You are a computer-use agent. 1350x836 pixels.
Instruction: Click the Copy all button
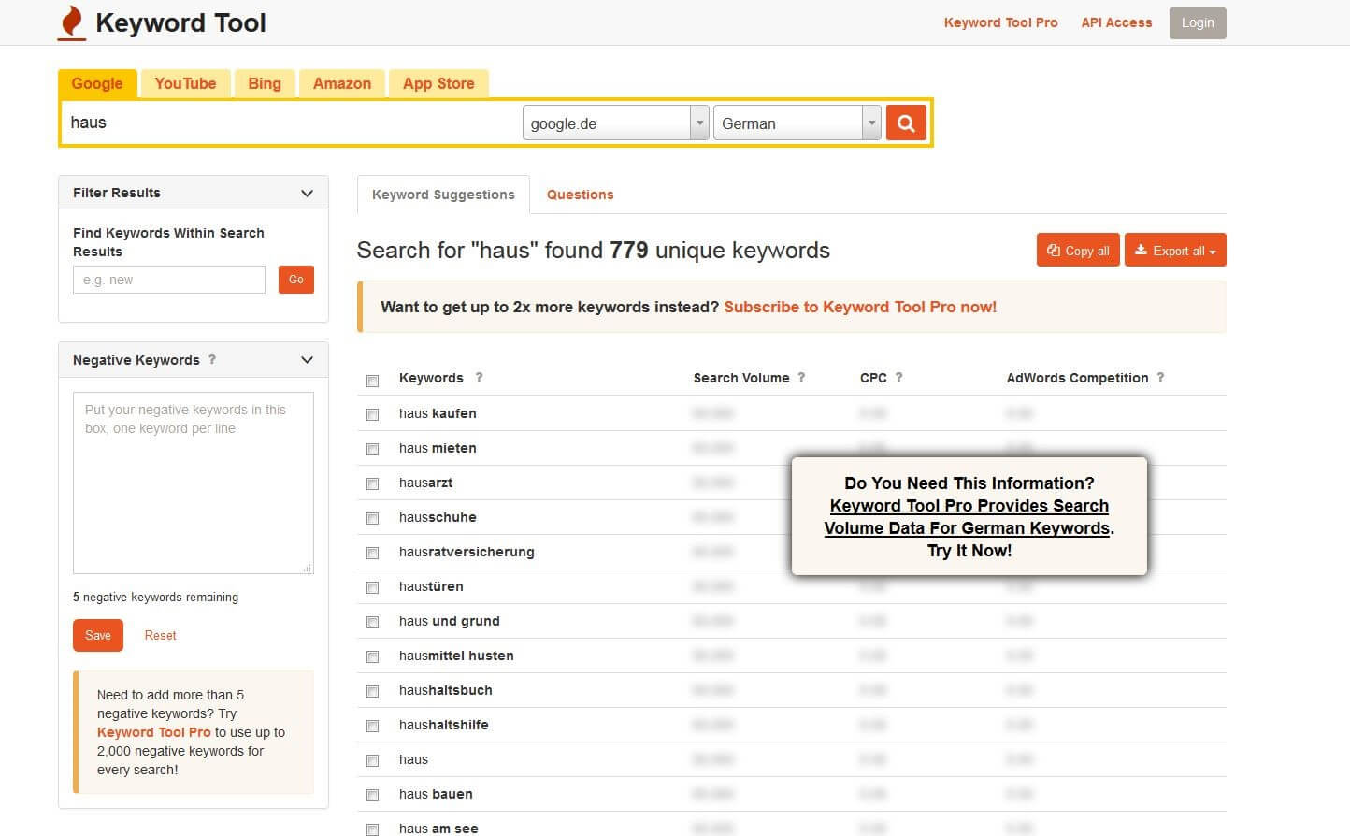pos(1078,250)
